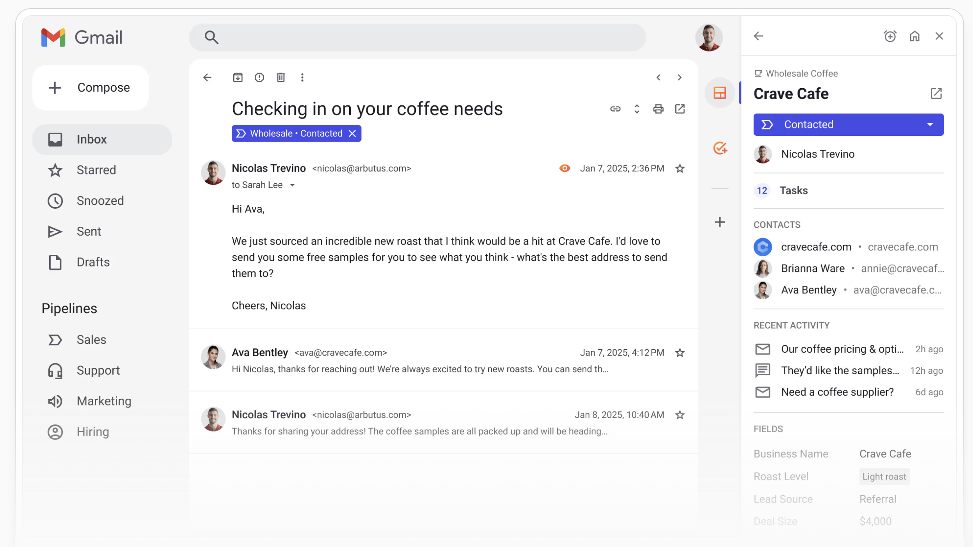This screenshot has height=547, width=973.
Task: Edit the Business Name field value
Action: tap(884, 454)
